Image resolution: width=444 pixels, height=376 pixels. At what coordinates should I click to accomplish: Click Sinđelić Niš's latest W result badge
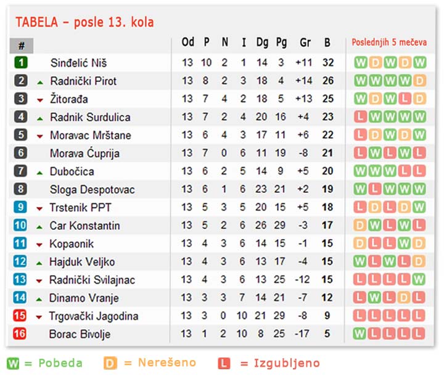[420, 63]
